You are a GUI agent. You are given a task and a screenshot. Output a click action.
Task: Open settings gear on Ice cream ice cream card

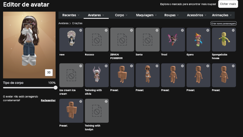pos(80,66)
